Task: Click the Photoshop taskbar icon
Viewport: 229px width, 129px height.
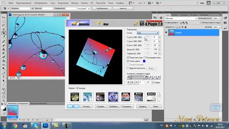Action: coord(46,126)
